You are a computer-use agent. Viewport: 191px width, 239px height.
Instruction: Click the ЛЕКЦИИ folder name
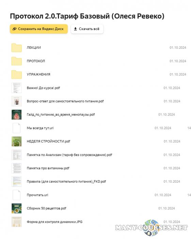pyautogui.click(x=34, y=47)
